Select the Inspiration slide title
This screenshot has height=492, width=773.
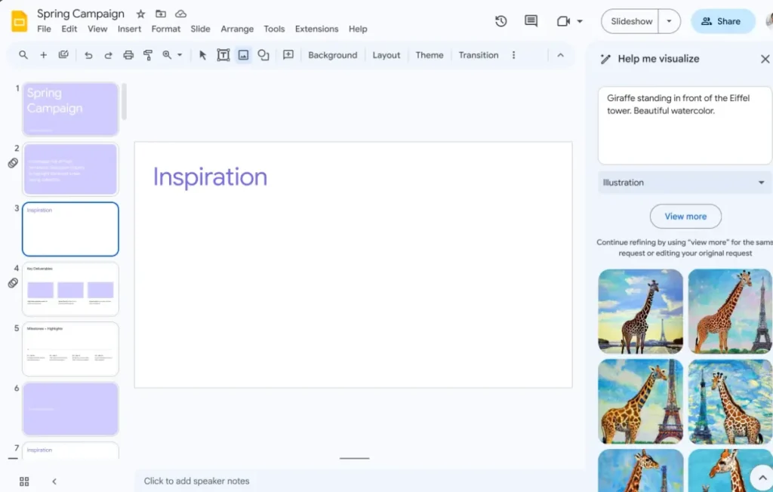pyautogui.click(x=210, y=177)
